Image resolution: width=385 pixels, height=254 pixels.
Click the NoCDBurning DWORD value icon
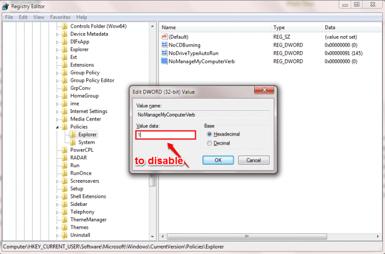[164, 45]
